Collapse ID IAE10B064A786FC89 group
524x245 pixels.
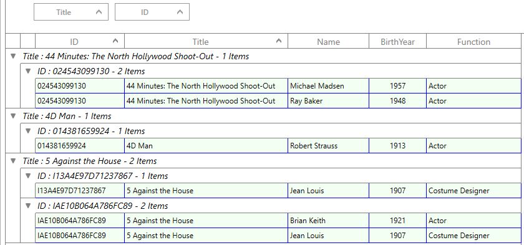pos(28,206)
